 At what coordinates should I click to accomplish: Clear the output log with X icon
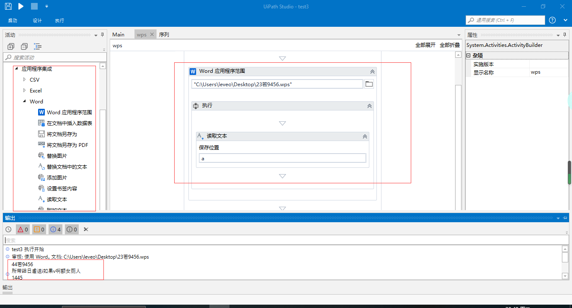pyautogui.click(x=86, y=229)
